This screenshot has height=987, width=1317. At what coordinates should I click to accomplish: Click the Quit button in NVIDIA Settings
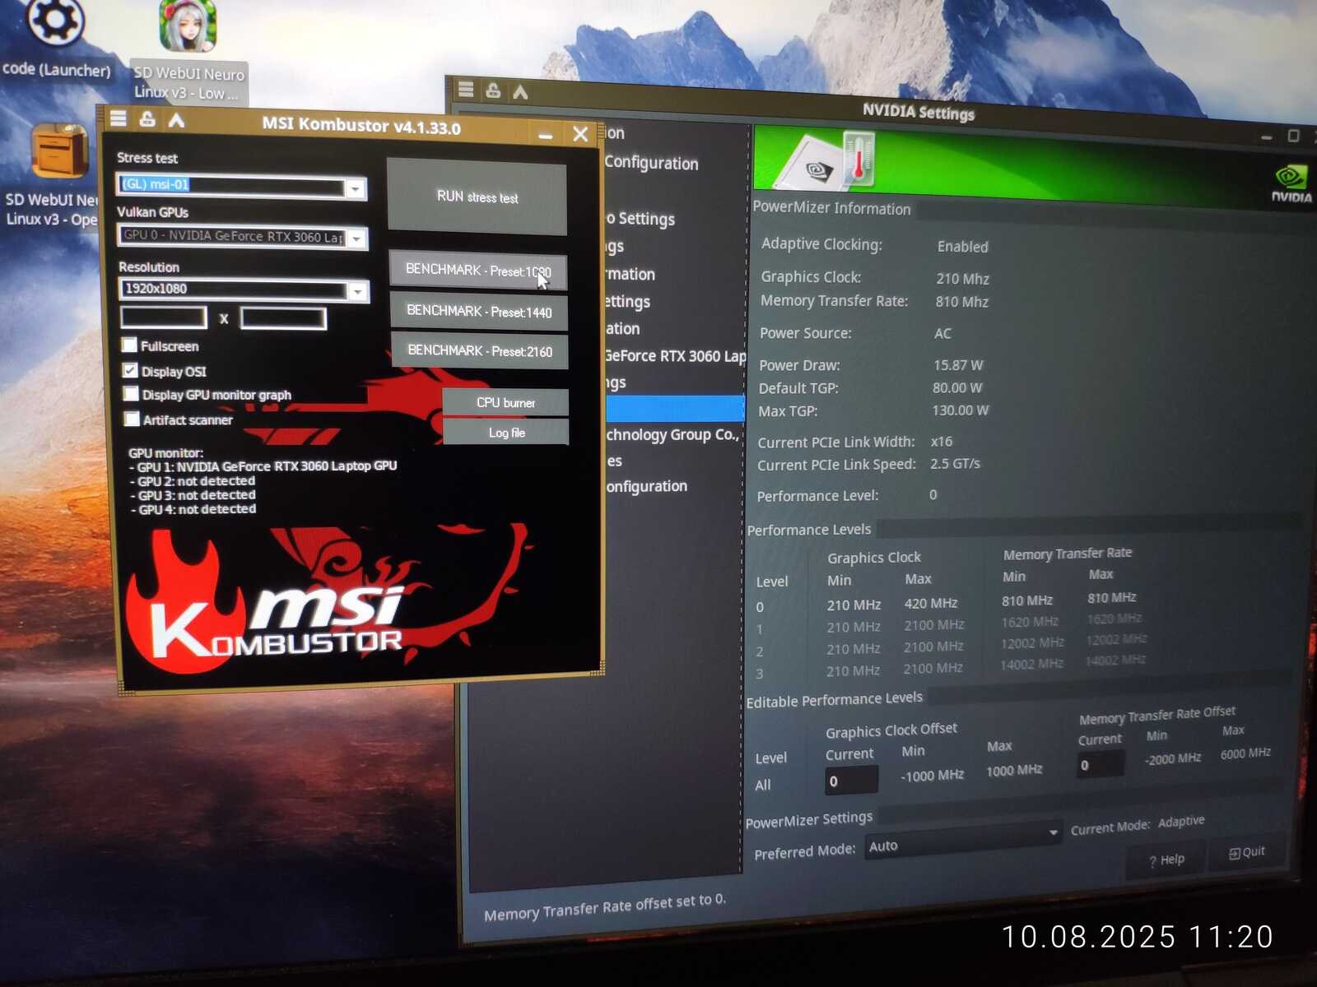click(1247, 851)
